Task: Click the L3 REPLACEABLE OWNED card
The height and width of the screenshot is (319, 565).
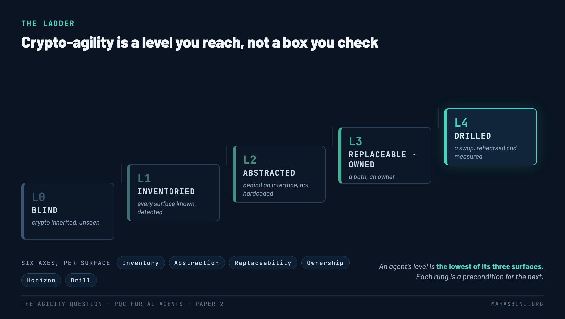Action: [385, 156]
